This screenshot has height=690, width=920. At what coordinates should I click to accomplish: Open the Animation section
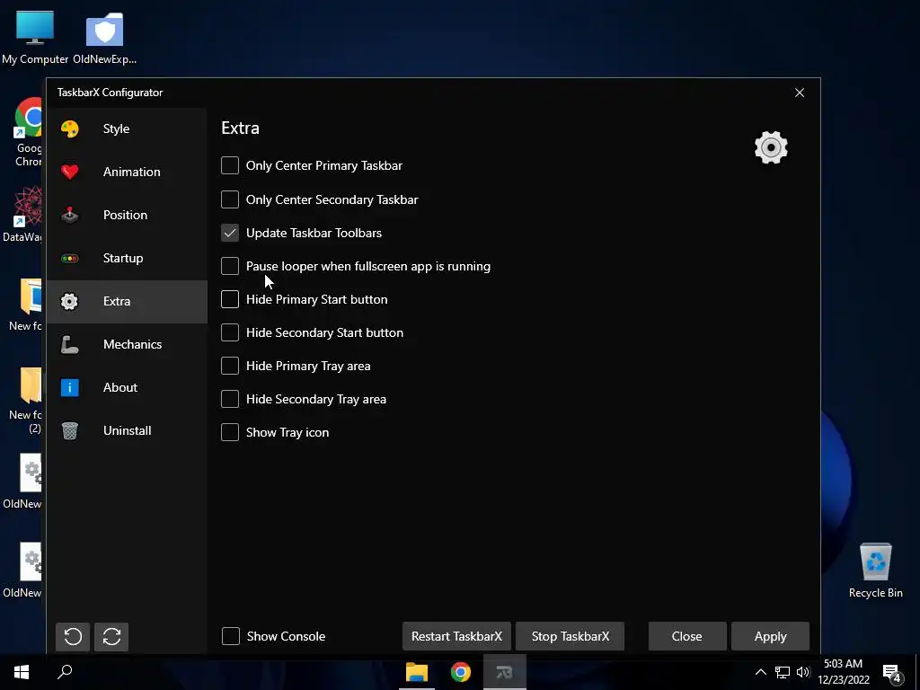point(127,172)
